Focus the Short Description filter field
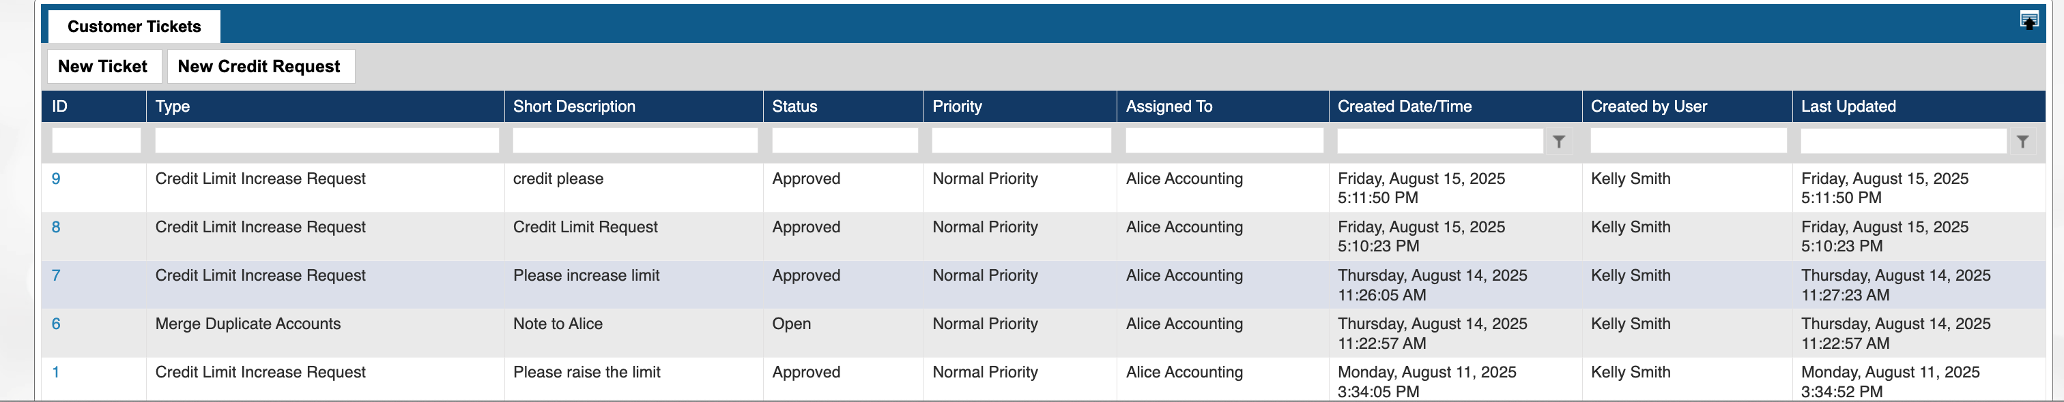 coord(635,140)
